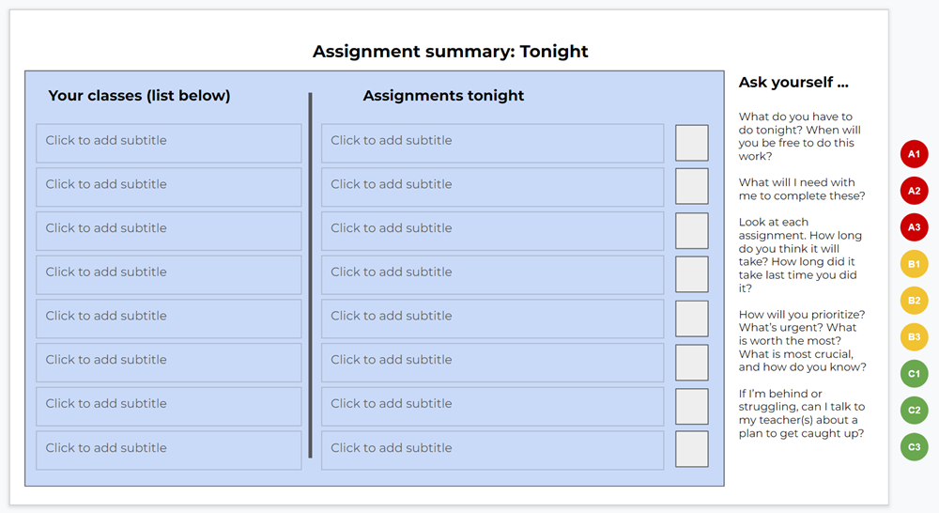Click the yellow B1 priority marker

[914, 264]
